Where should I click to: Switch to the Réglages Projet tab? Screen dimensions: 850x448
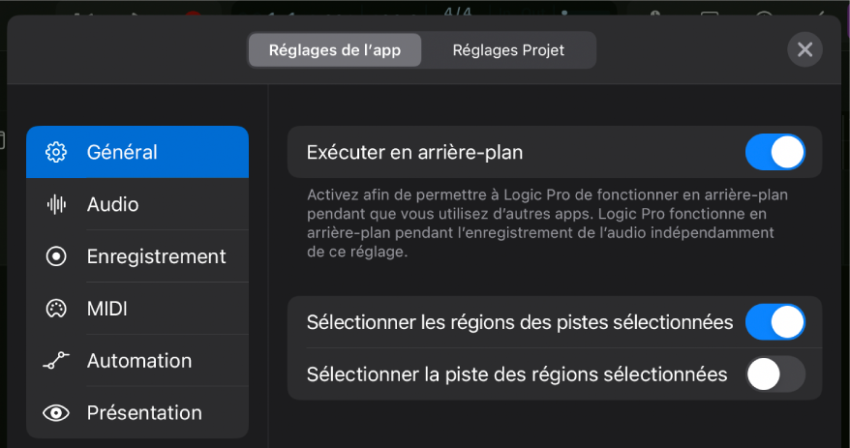click(508, 50)
